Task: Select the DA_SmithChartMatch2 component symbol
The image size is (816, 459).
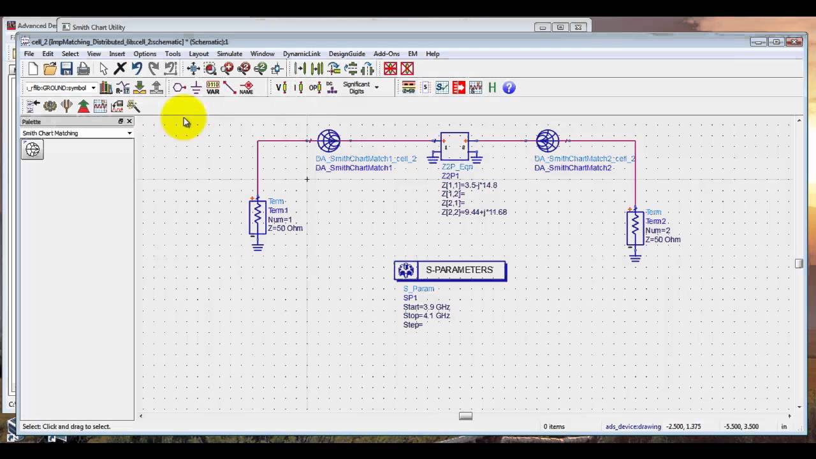Action: coord(548,141)
